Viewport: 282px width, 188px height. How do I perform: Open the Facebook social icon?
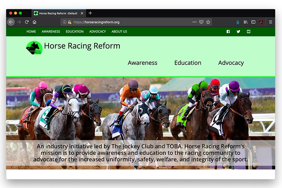(228, 32)
